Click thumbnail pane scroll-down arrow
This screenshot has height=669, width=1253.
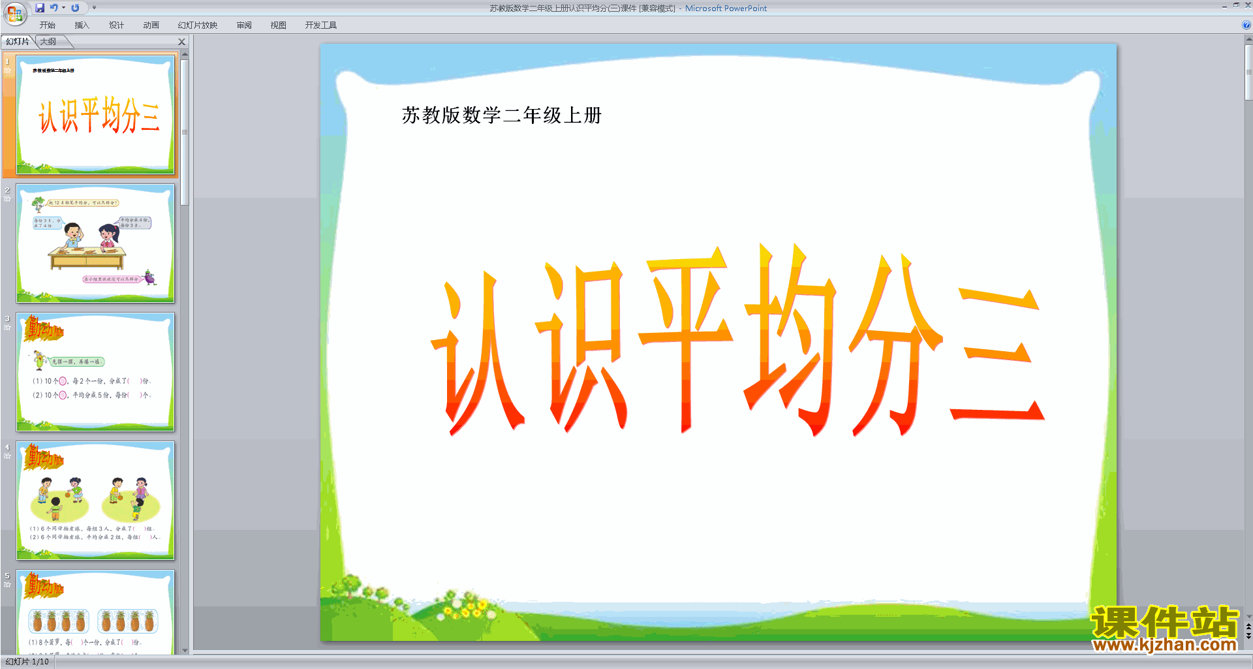click(185, 650)
